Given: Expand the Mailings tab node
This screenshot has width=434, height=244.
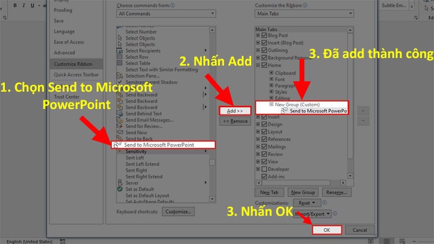Looking at the screenshot, I should 258,146.
